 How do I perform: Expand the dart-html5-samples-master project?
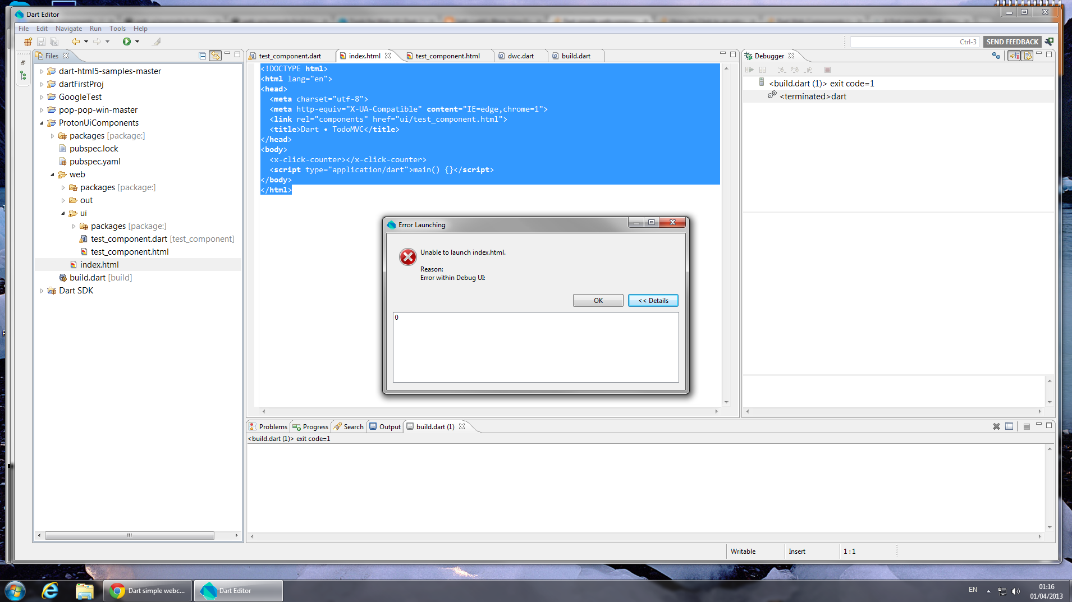tap(42, 71)
